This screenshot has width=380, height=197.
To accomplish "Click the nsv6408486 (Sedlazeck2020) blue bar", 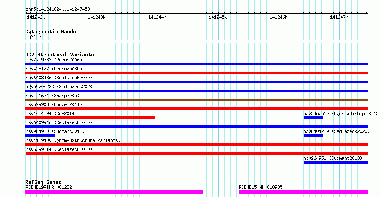I will point(196,82).
